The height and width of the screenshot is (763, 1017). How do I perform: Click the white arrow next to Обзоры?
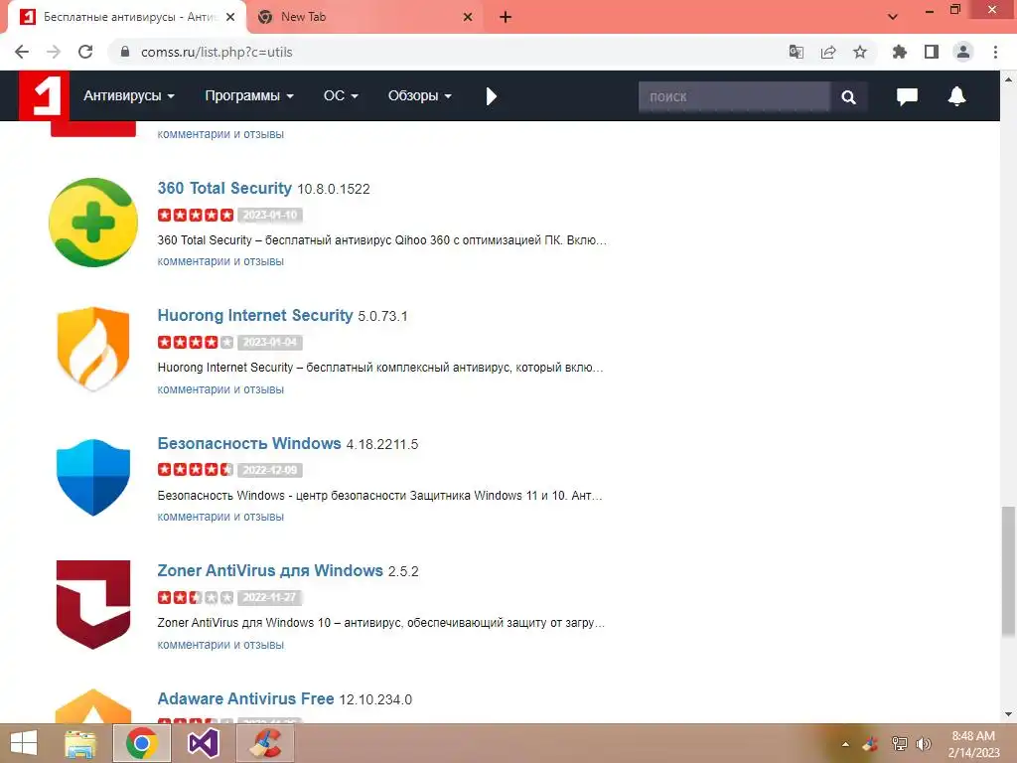tap(491, 96)
